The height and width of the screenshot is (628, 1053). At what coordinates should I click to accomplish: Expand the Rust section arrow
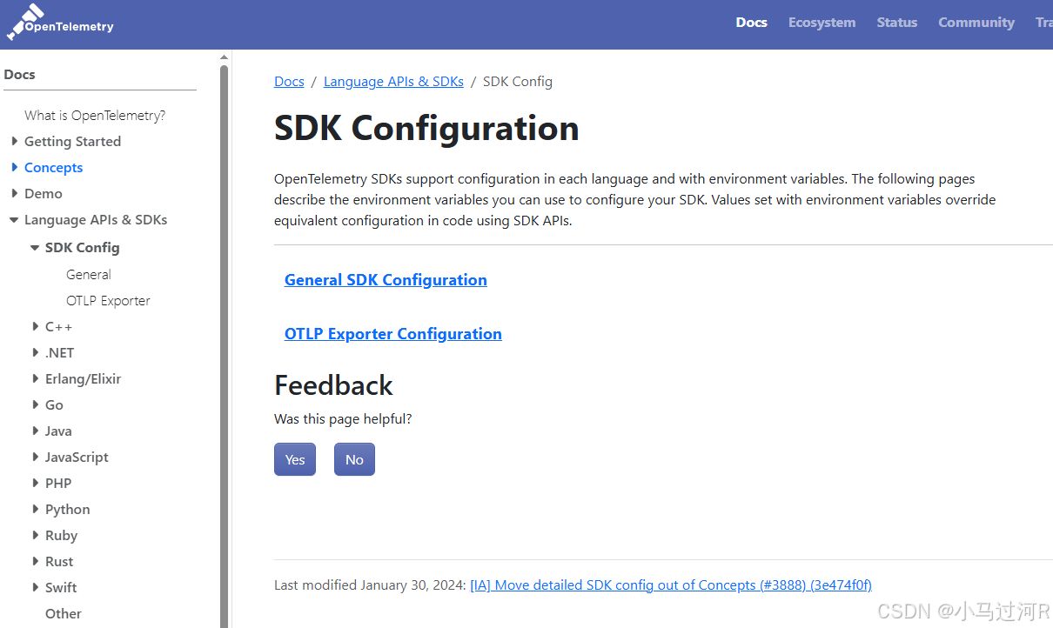point(36,561)
